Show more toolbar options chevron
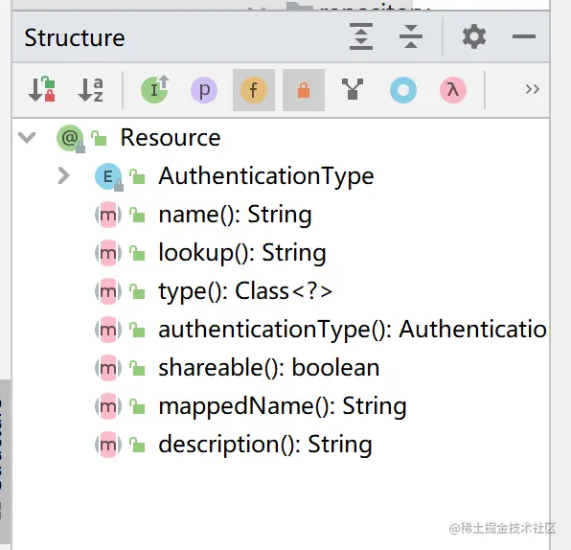This screenshot has height=550, width=571. coord(533,89)
